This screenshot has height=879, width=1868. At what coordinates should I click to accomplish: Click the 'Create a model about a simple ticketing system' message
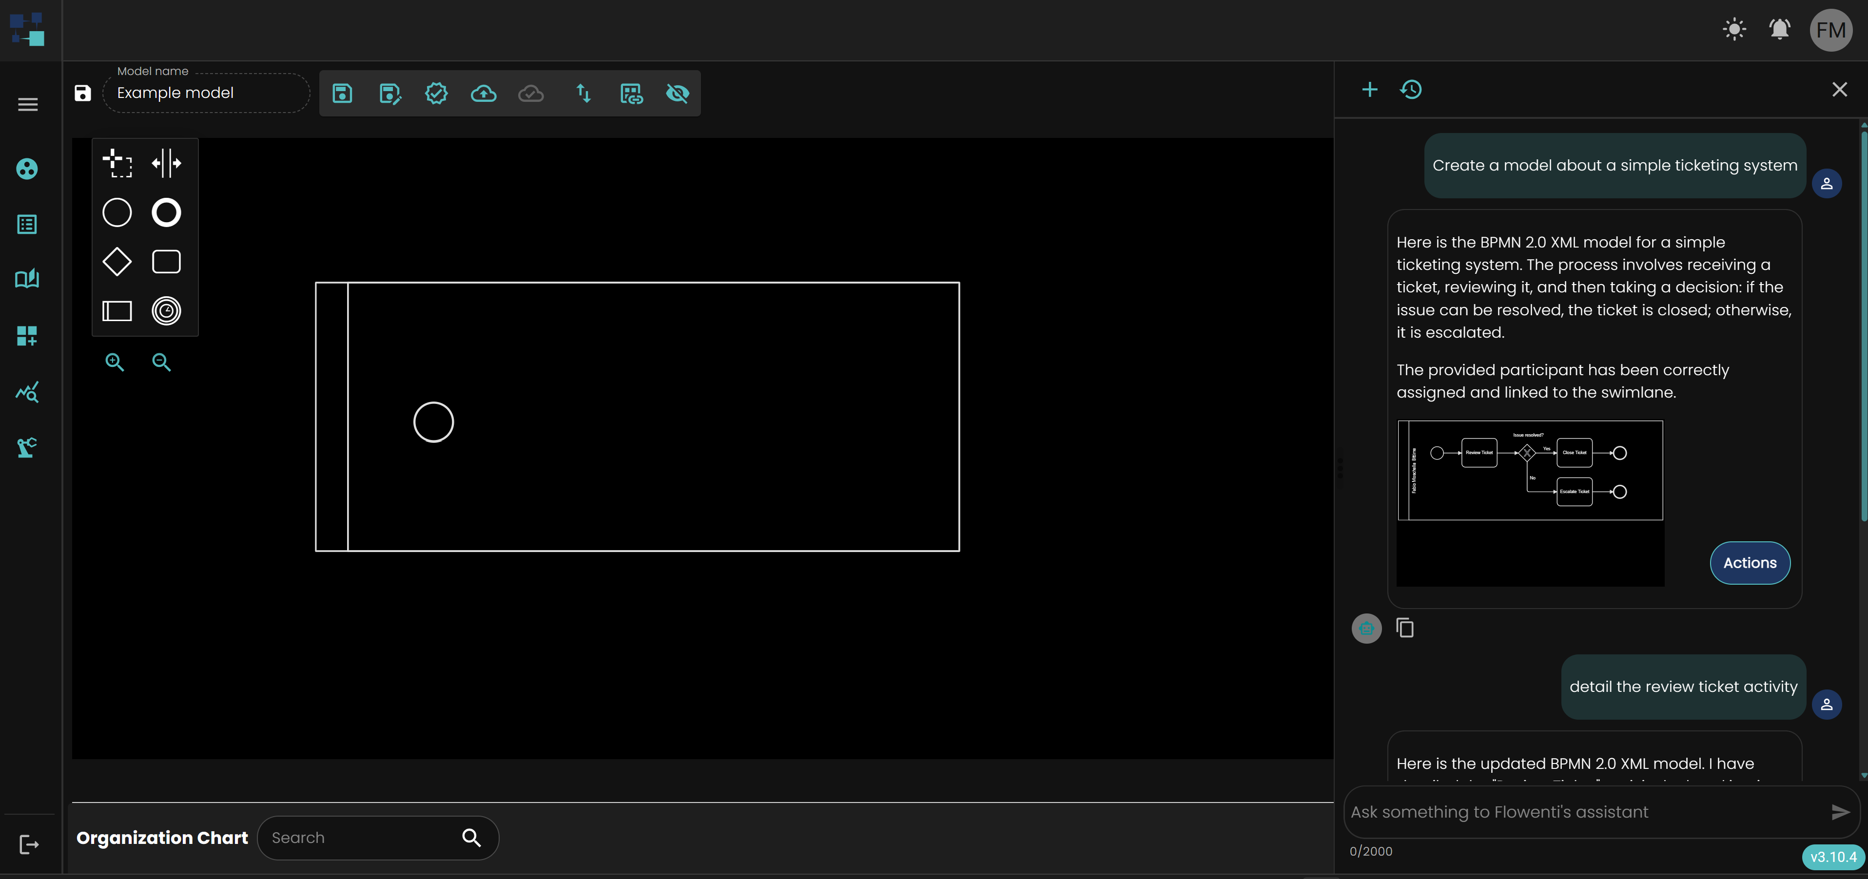[1615, 166]
